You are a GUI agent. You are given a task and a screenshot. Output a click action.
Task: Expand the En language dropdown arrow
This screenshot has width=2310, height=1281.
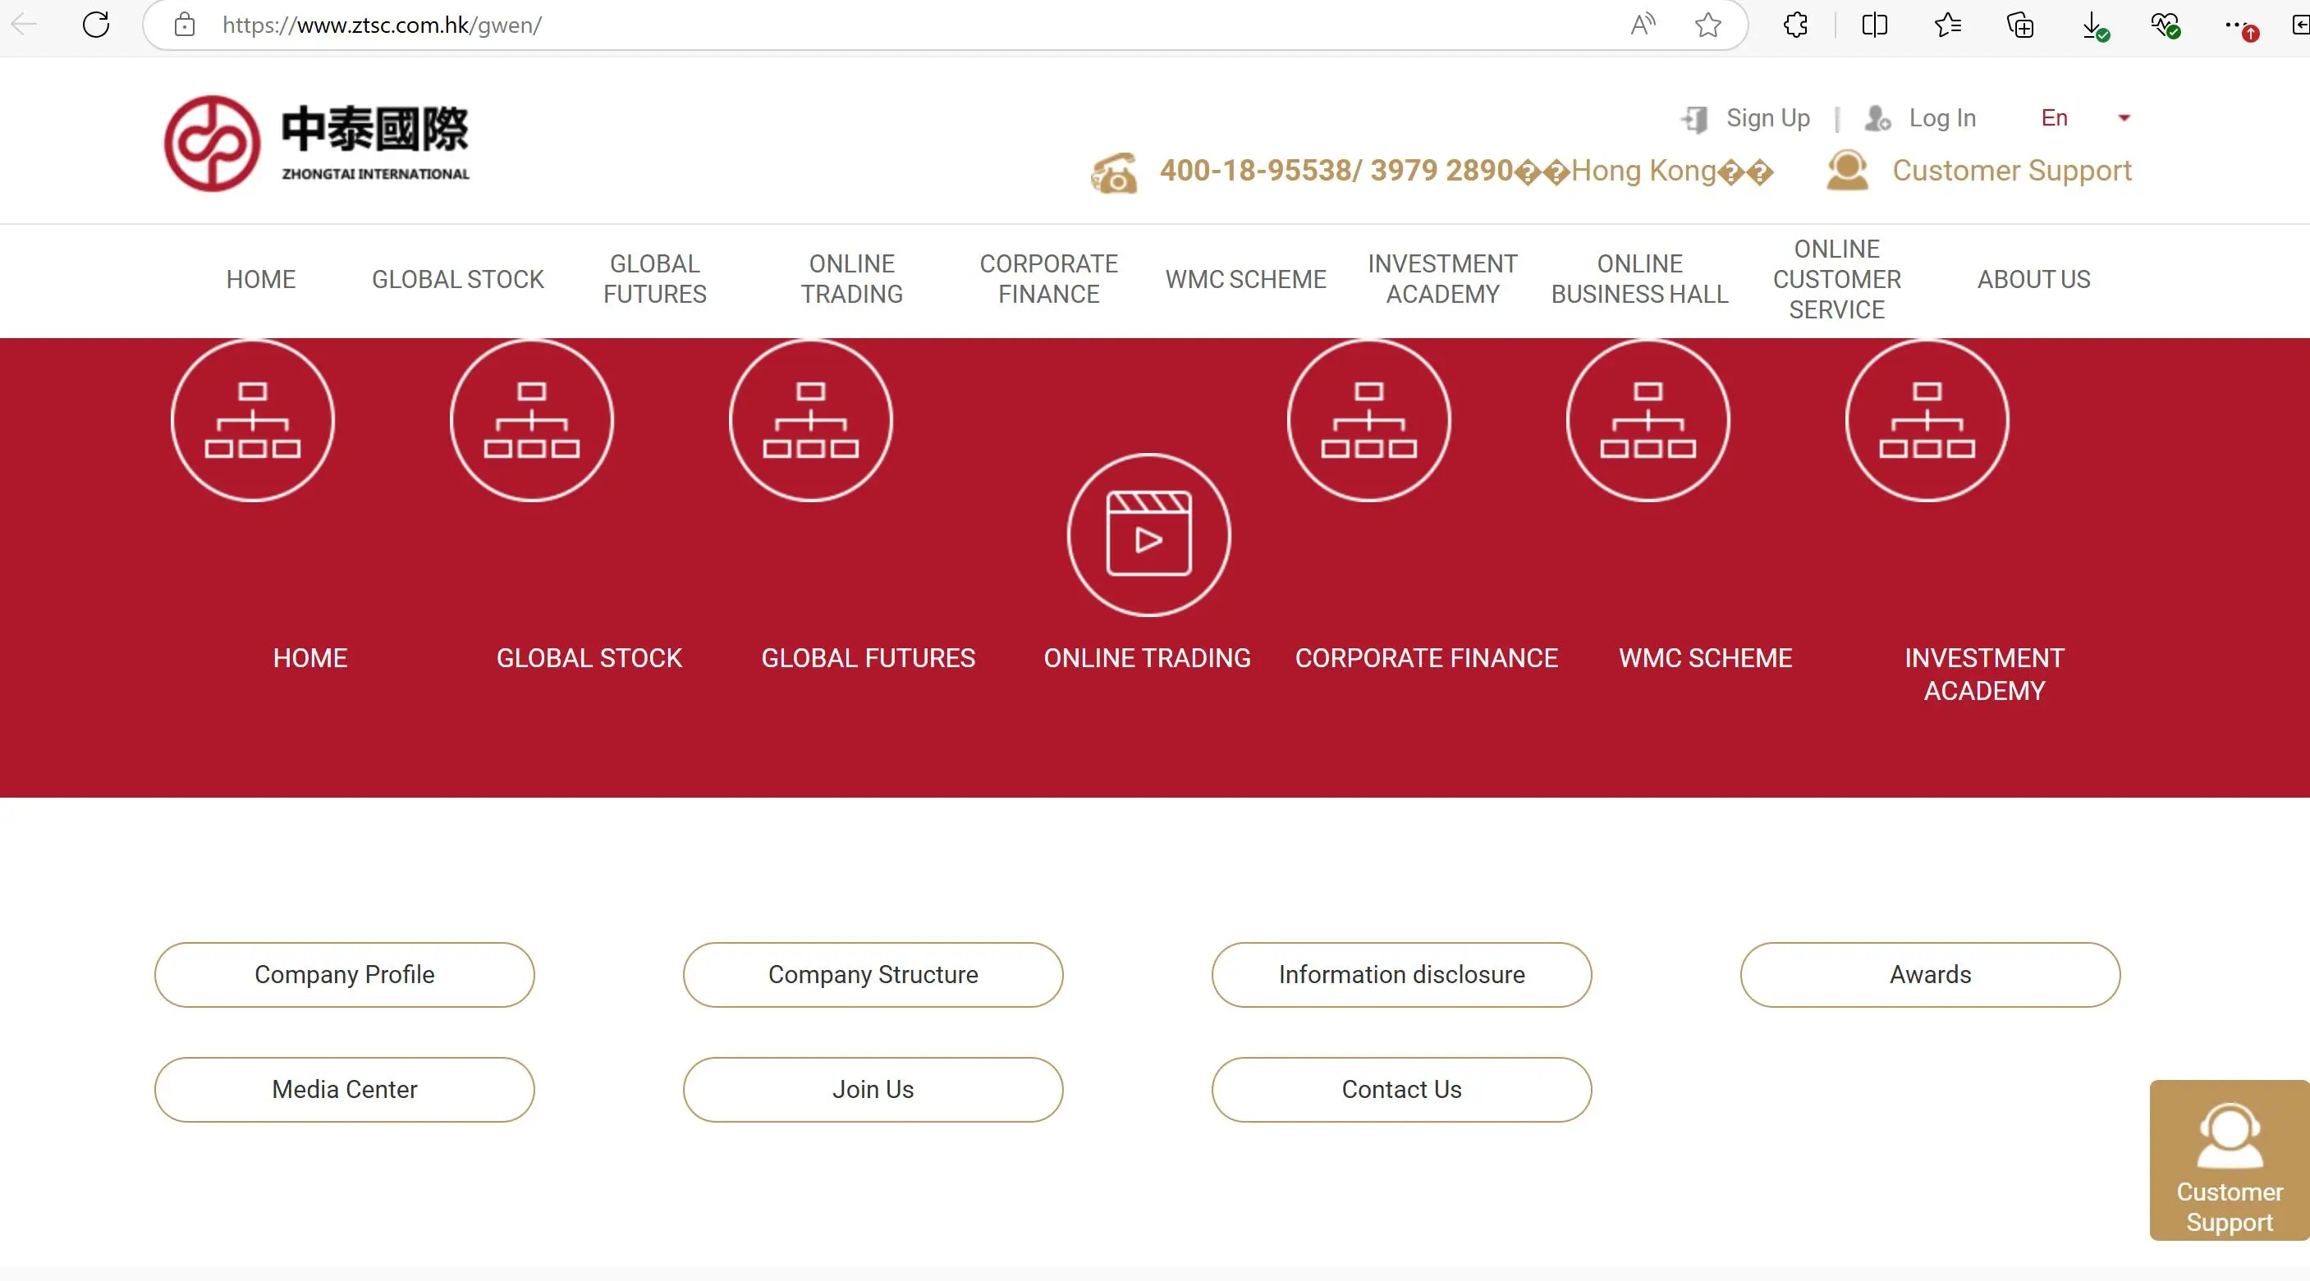(x=2124, y=118)
